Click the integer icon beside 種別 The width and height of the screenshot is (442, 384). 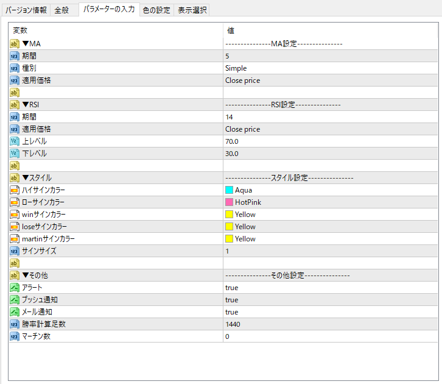[x=15, y=68]
